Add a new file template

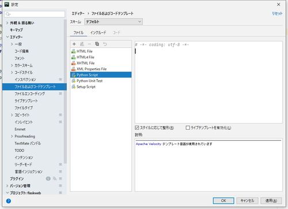[74, 44]
